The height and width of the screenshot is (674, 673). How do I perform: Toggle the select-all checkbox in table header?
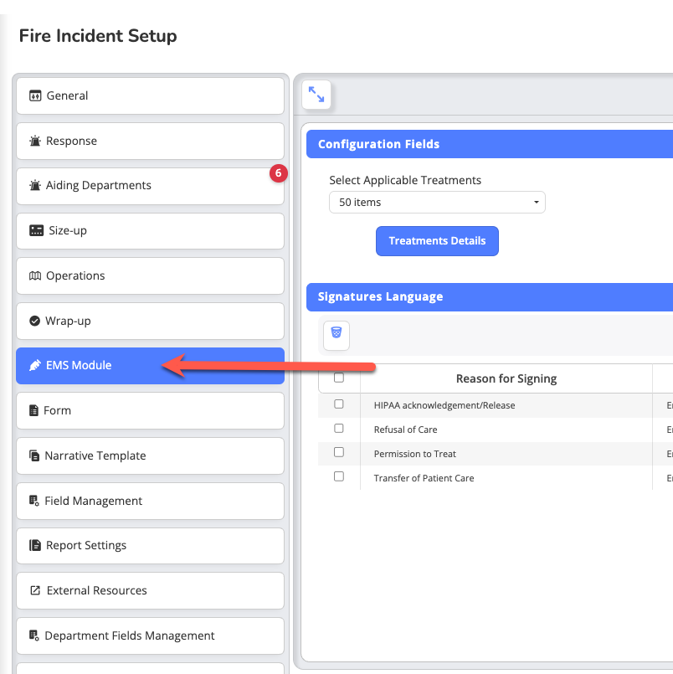pyautogui.click(x=339, y=378)
